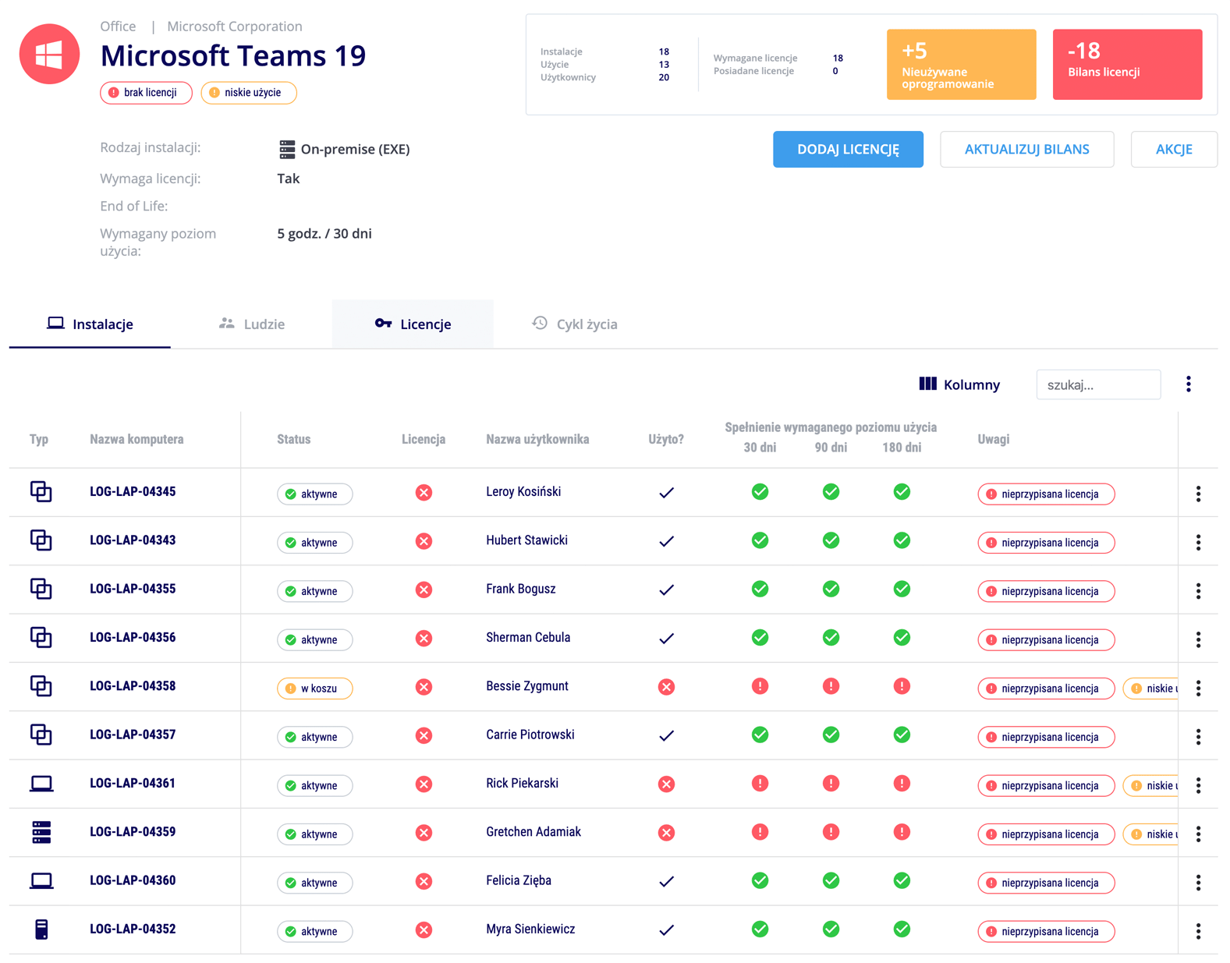
Task: Open the Ludzie tab
Action: [251, 324]
